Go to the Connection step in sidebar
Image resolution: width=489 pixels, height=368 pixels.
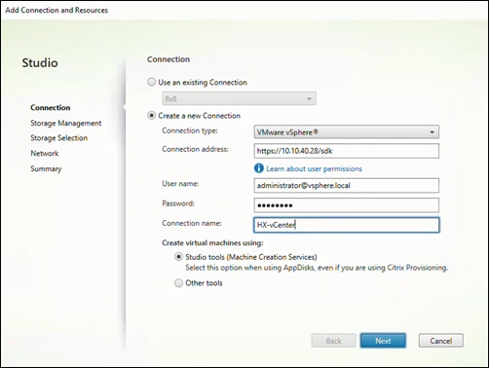51,107
